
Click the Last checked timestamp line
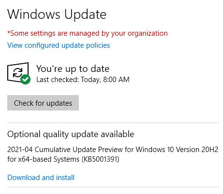tap(83, 80)
